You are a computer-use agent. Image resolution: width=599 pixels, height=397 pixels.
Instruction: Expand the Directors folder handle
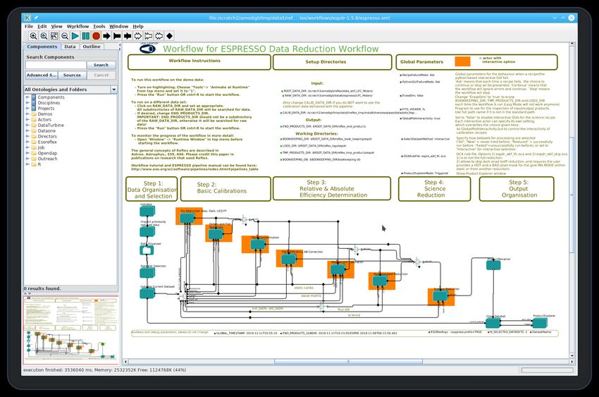tap(27, 136)
